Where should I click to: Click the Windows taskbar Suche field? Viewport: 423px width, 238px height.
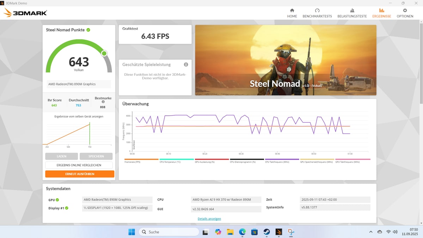pyautogui.click(x=169, y=232)
